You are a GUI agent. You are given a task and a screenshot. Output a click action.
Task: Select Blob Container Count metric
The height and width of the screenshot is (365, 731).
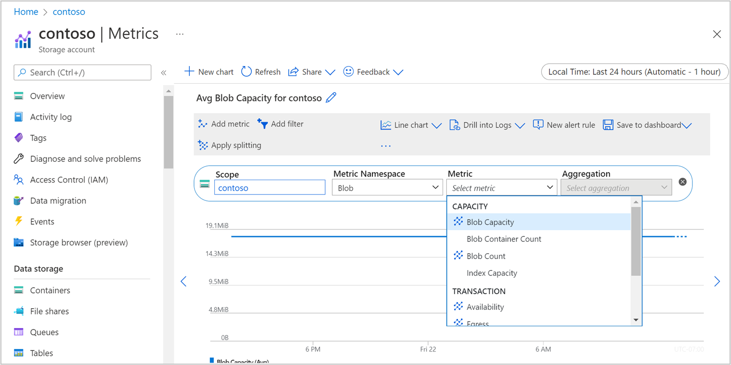click(539, 239)
